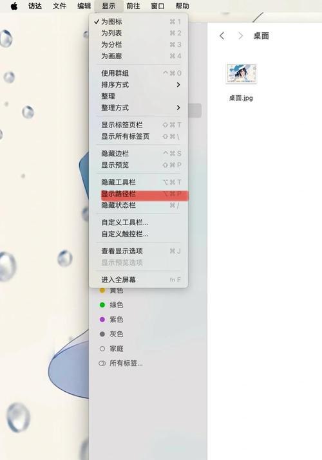Screen dimensions: 322x460
Task: Open the 前往 menu bar item
Action: (x=133, y=6)
